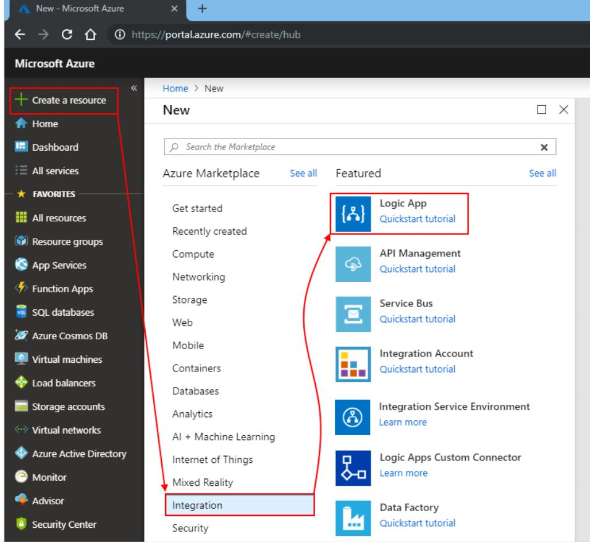The height and width of the screenshot is (542, 590).
Task: Select Networking category
Action: coord(198,277)
